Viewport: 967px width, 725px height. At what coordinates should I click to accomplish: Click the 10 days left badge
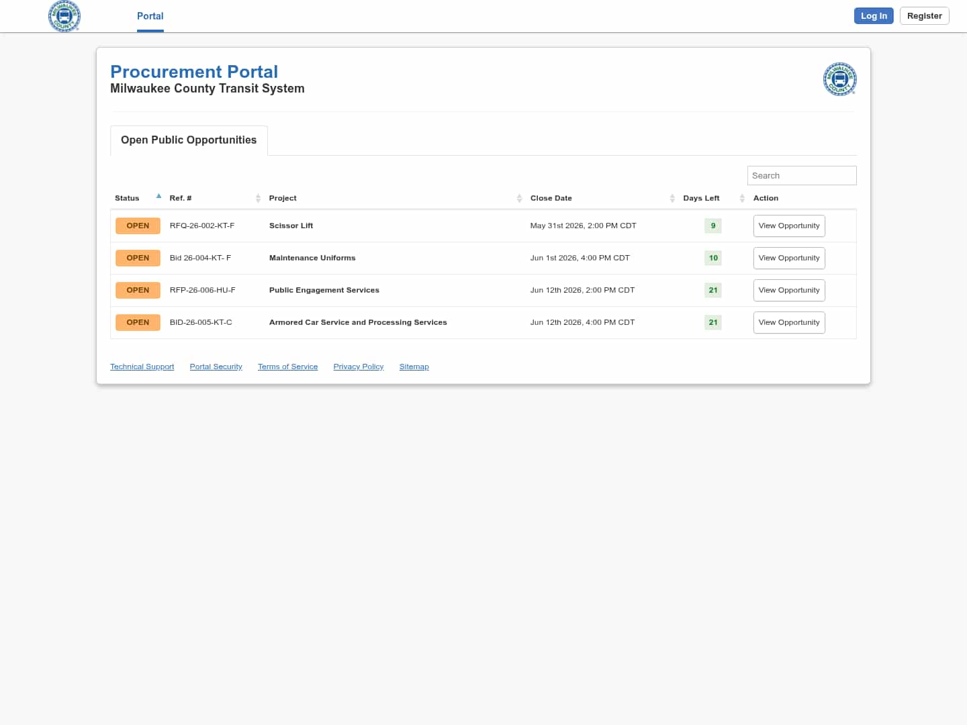713,258
